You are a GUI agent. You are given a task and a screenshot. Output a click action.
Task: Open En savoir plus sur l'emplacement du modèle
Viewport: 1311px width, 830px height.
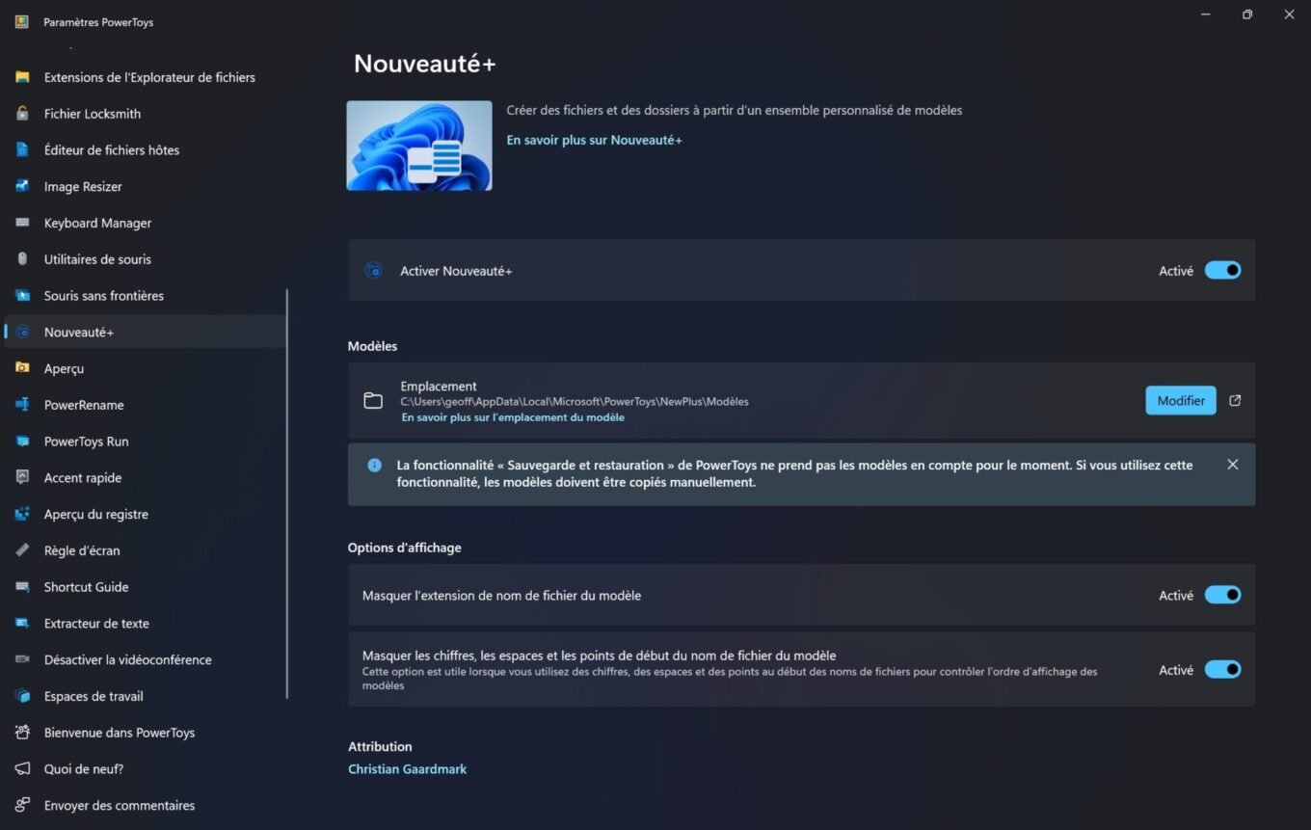[x=513, y=417]
